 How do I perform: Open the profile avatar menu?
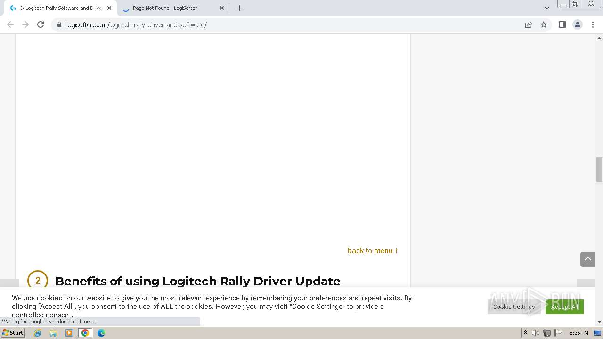coord(577,24)
